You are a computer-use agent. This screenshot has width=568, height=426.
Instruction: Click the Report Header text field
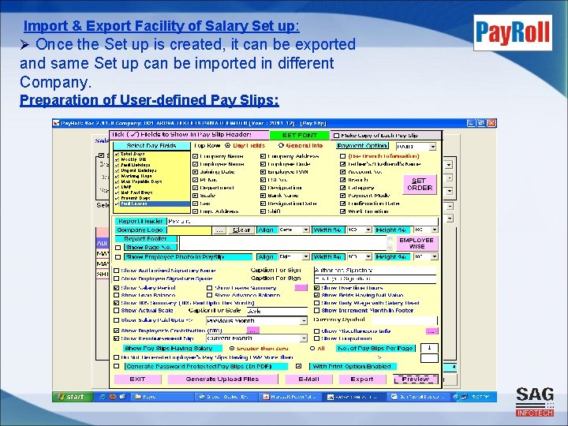302,221
